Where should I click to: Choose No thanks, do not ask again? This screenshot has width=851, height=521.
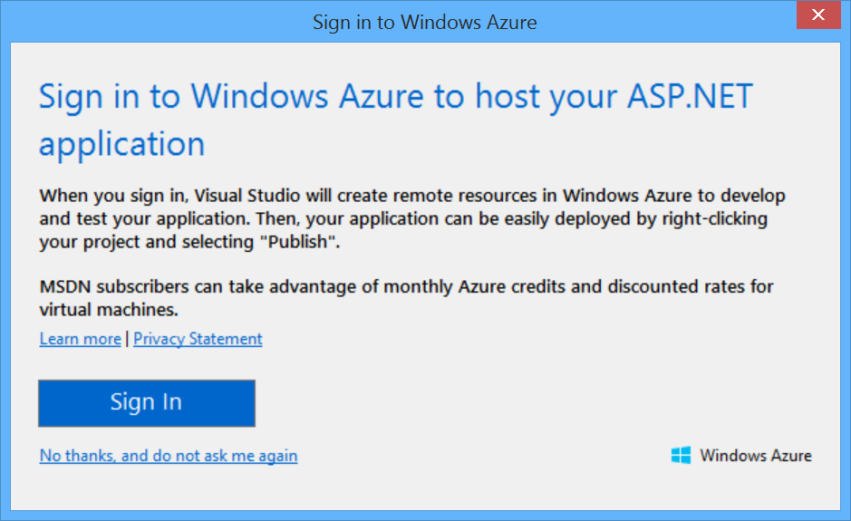point(169,456)
